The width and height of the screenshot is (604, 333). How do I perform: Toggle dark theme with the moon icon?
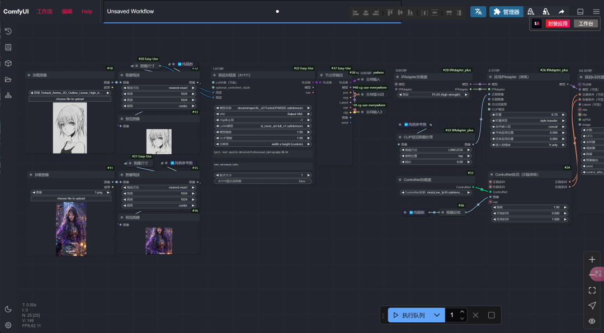point(8,309)
